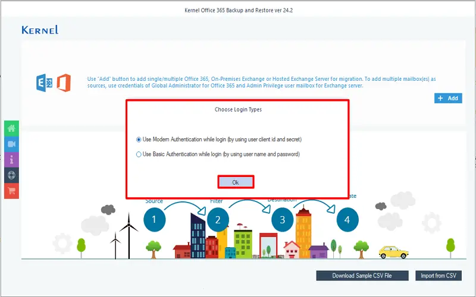
Task: Click step 4 circle
Action: pyautogui.click(x=347, y=219)
